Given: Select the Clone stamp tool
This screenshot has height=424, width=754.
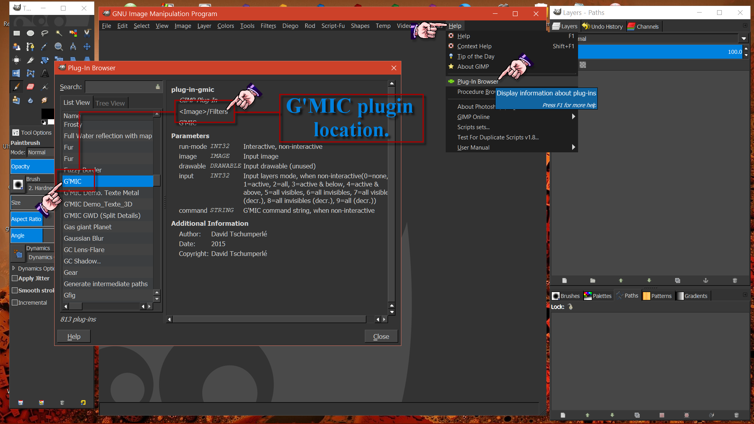Looking at the screenshot, I should [16, 100].
